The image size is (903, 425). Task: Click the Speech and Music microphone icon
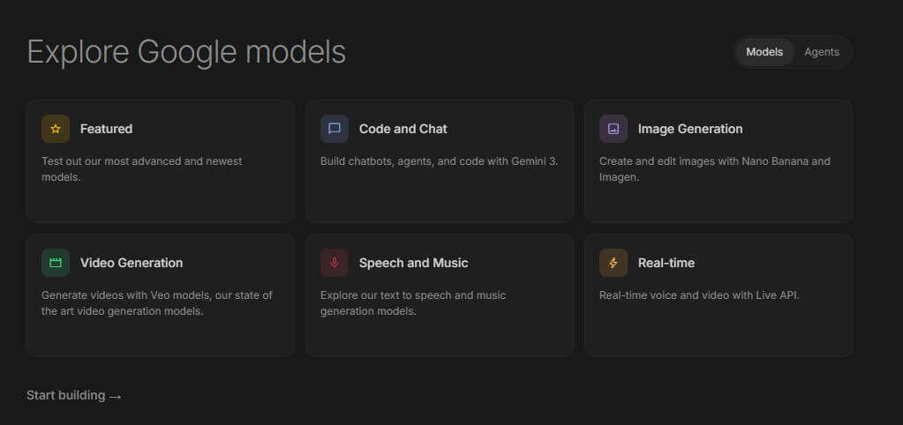point(335,263)
